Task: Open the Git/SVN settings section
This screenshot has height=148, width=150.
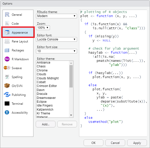Action: pos(18,86)
